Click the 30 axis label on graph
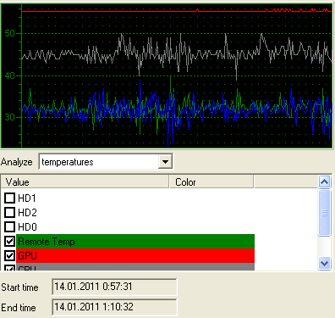Screen dimensions: 335x318 pos(9,117)
